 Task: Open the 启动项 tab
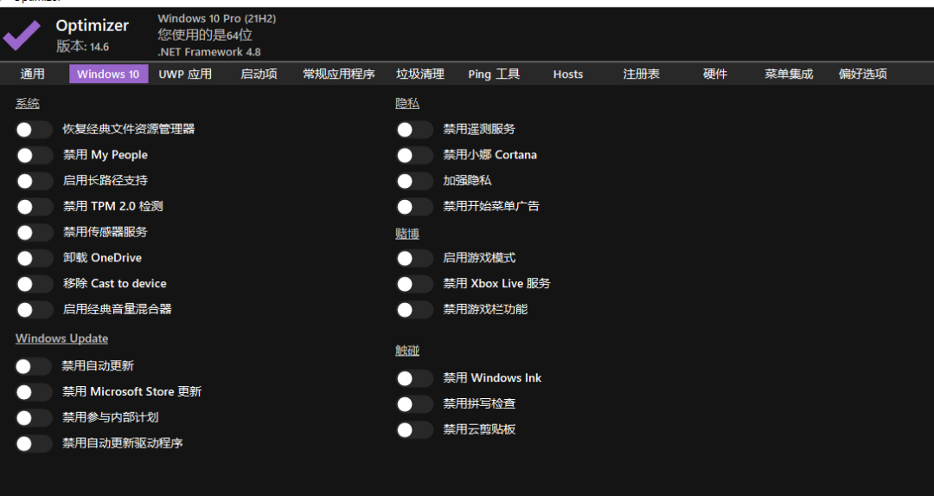[x=259, y=74]
